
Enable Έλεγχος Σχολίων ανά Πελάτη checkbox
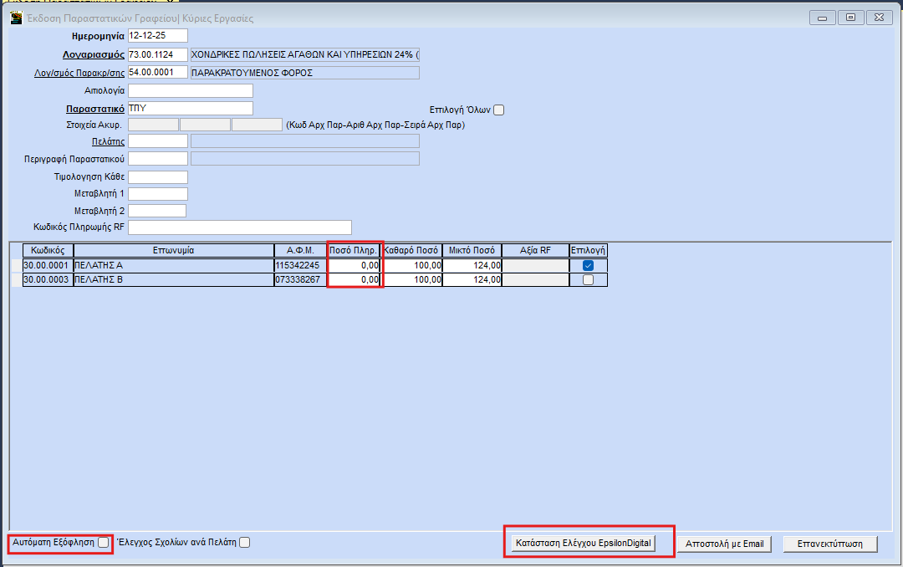244,542
